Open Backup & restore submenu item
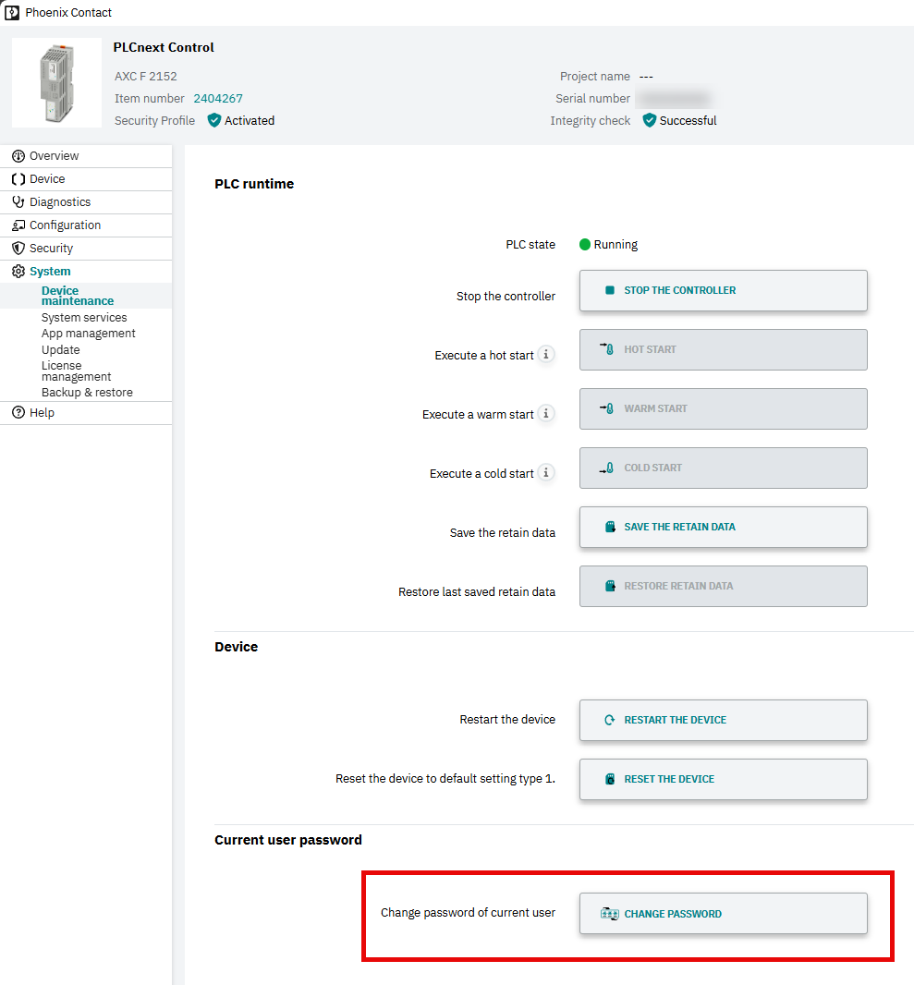The width and height of the screenshot is (914, 985). [87, 393]
